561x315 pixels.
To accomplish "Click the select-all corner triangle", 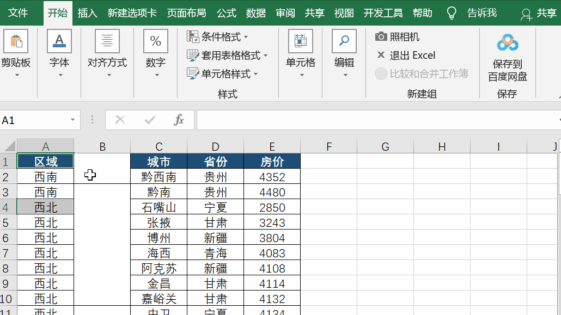I will tap(10, 146).
